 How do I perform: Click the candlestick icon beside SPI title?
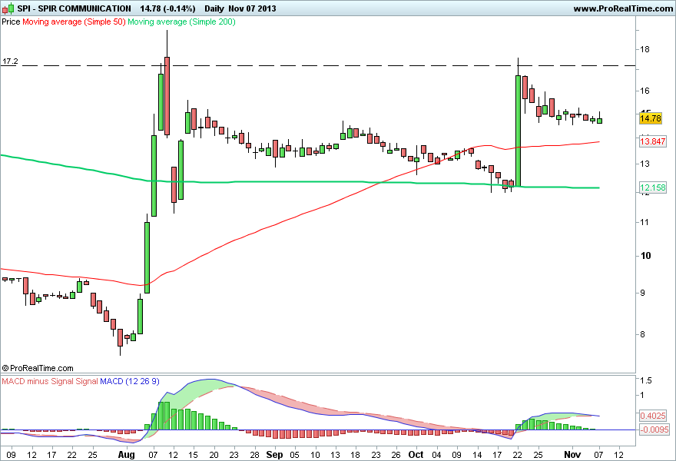click(8, 8)
